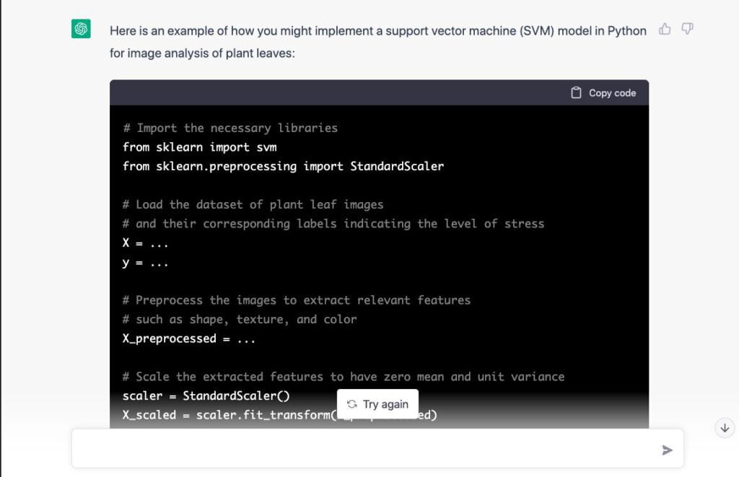This screenshot has width=739, height=477.
Task: Focus the message input box
Action: click(361, 449)
